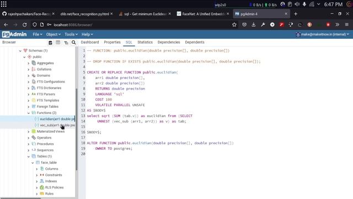Screen dimensions: 353x199
Task: Collapse the Schemas (1) node
Action: click(20, 51)
